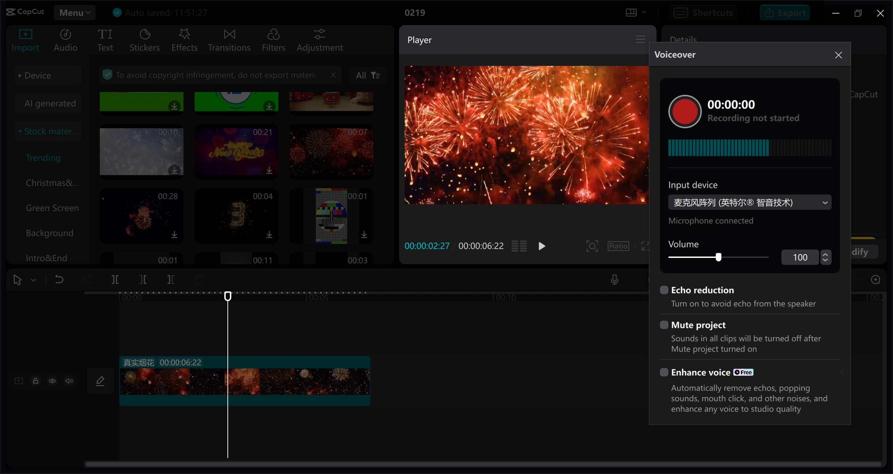Open the Input device dropdown

[x=825, y=202]
